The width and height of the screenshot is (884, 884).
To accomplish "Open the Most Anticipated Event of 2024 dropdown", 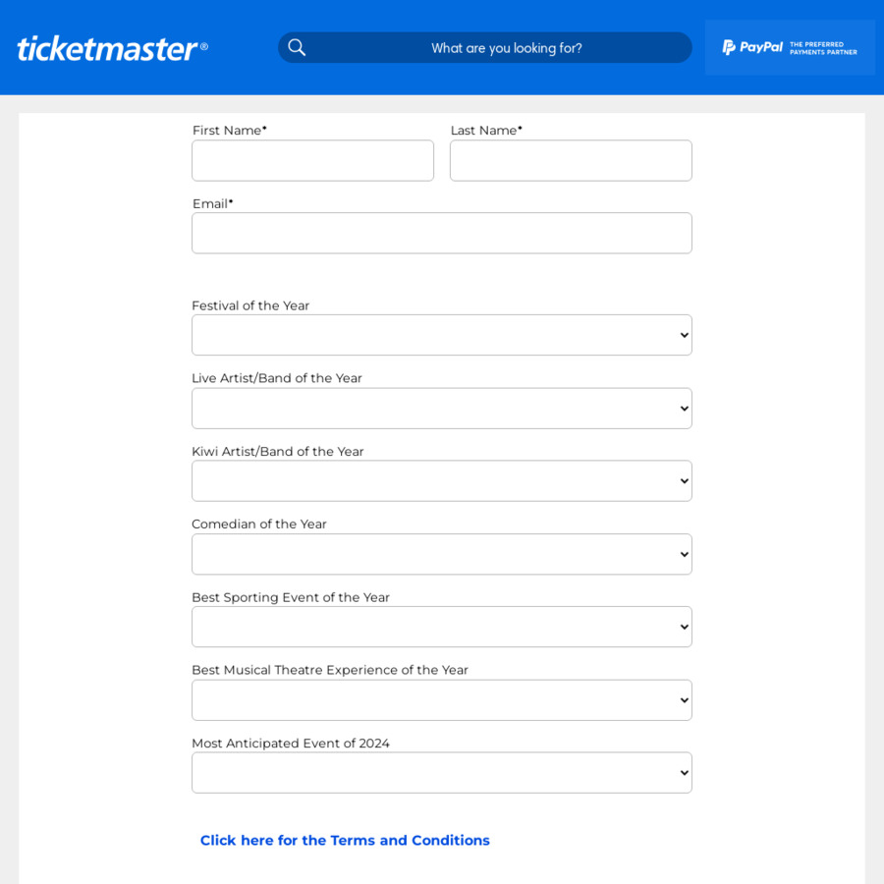I will 442,772.
